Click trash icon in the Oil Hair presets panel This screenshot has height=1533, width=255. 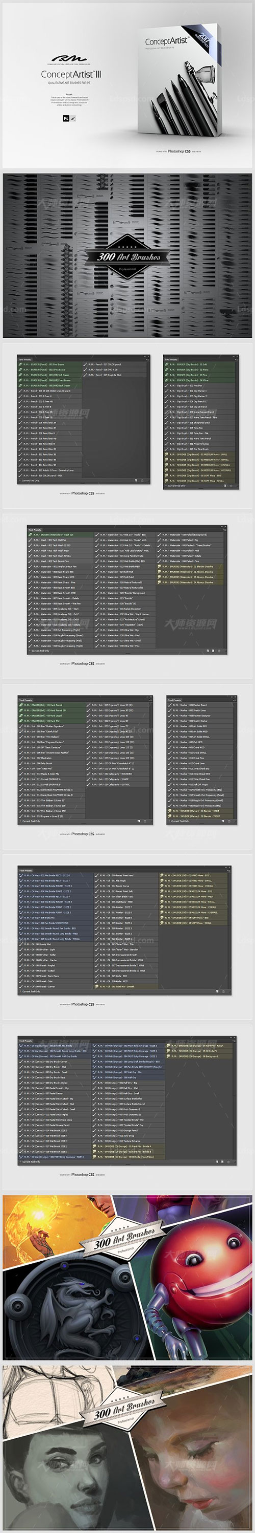coord(223,991)
